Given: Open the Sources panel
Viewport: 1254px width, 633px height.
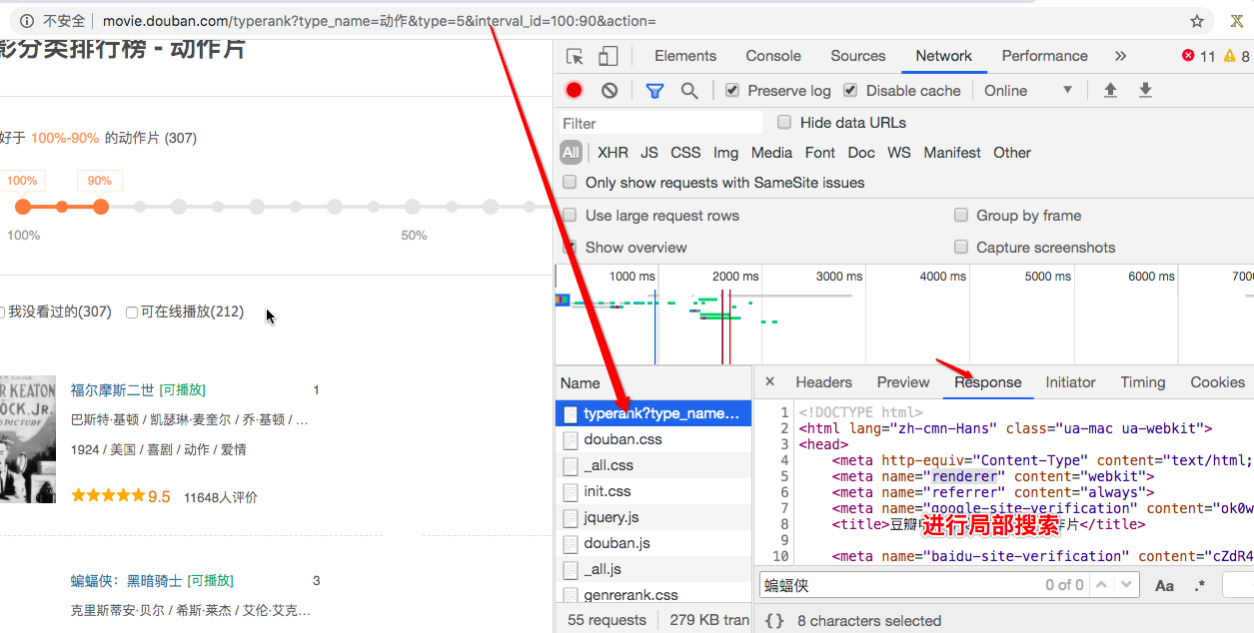Looking at the screenshot, I should (858, 56).
